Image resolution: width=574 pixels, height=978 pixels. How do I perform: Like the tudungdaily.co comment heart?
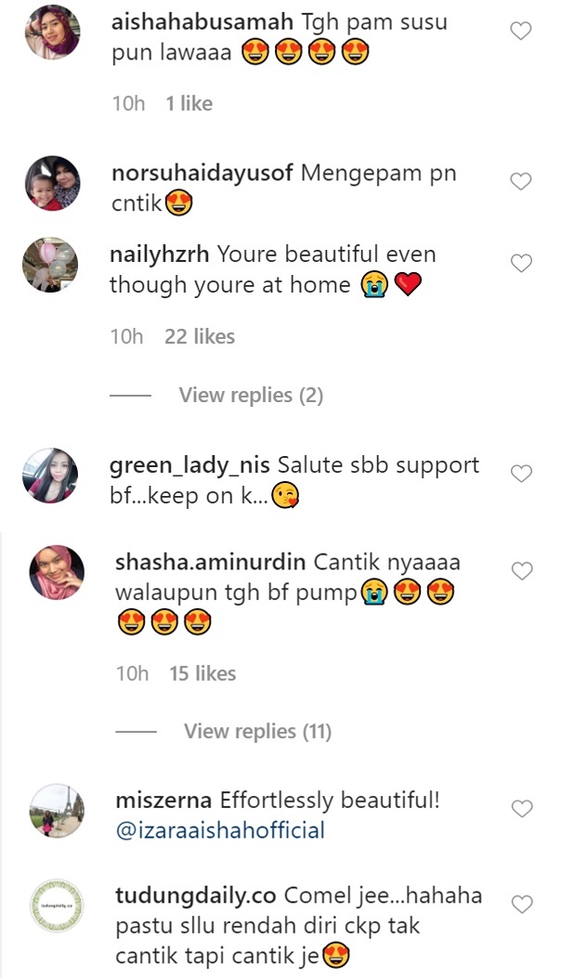click(522, 905)
